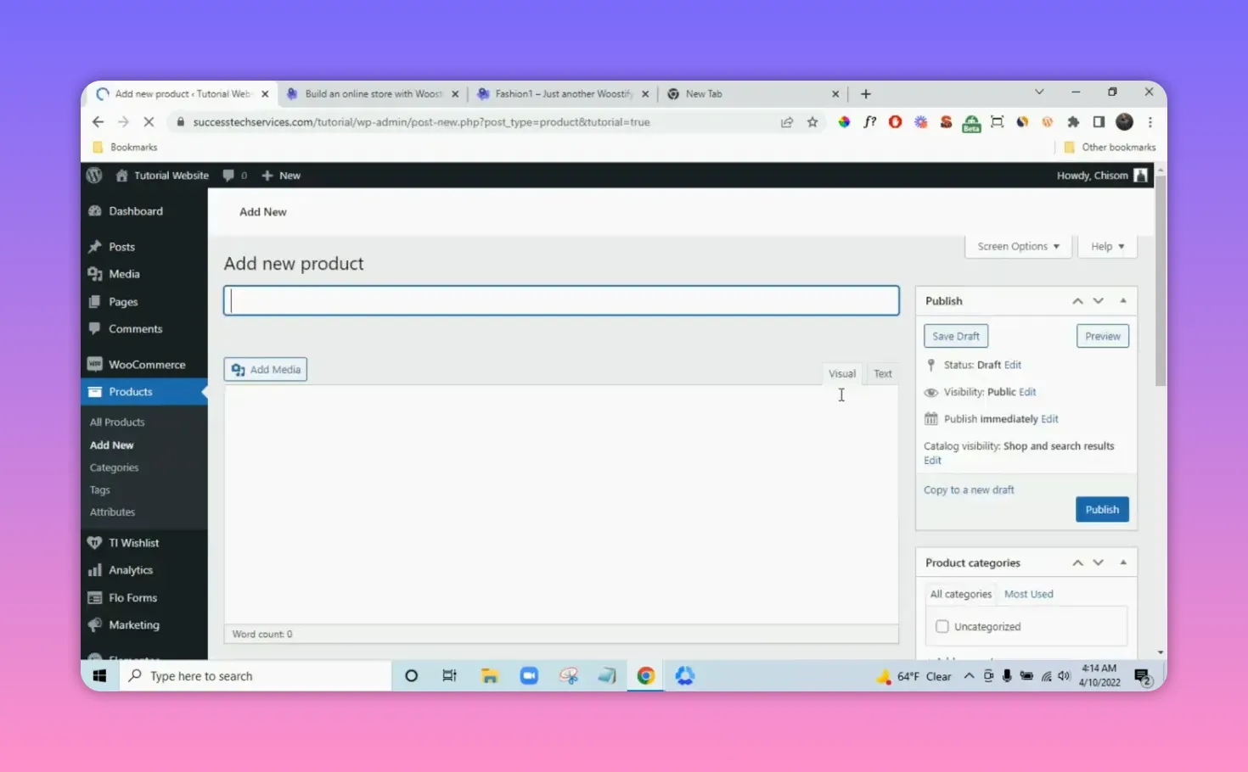Screen dimensions: 1248x772
Task: Open the Marketing sidebar item
Action: (132, 624)
